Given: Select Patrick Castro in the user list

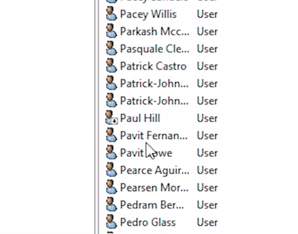Looking at the screenshot, I should pos(153,67).
